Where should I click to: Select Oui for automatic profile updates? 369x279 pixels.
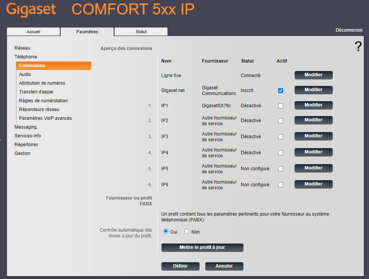(166, 231)
